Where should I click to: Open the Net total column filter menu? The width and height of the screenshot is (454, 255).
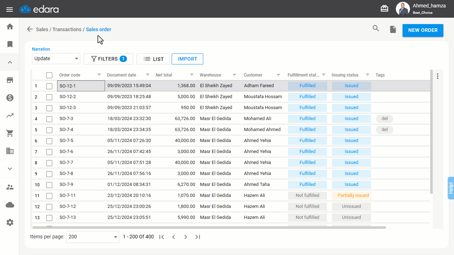(x=192, y=75)
